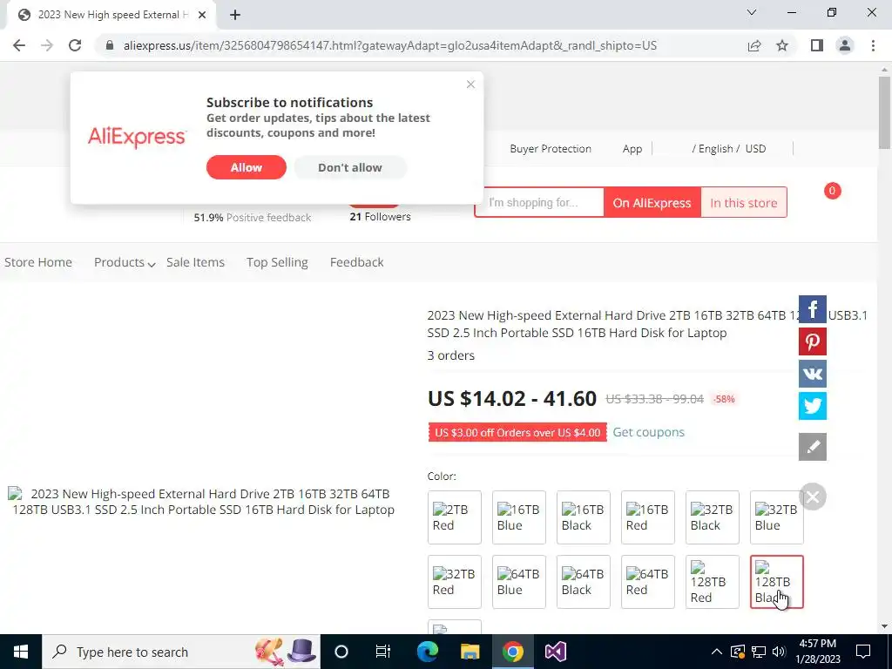892x669 pixels.
Task: Click the main product image placeholder
Action: 202,501
